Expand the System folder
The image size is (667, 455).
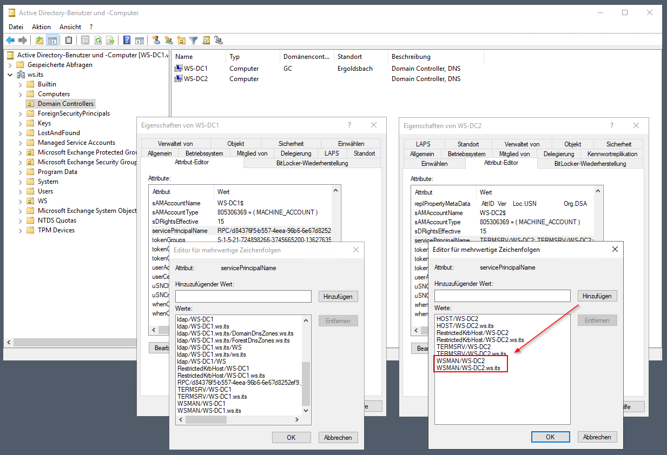point(21,182)
